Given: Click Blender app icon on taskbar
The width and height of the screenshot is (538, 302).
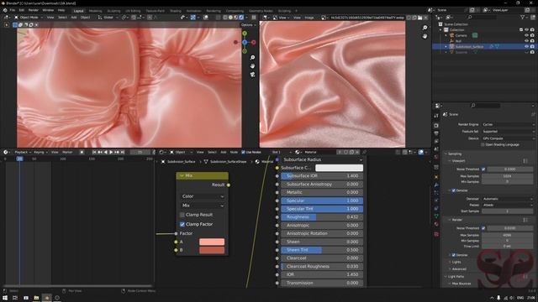Looking at the screenshot, I should pyautogui.click(x=47, y=298).
